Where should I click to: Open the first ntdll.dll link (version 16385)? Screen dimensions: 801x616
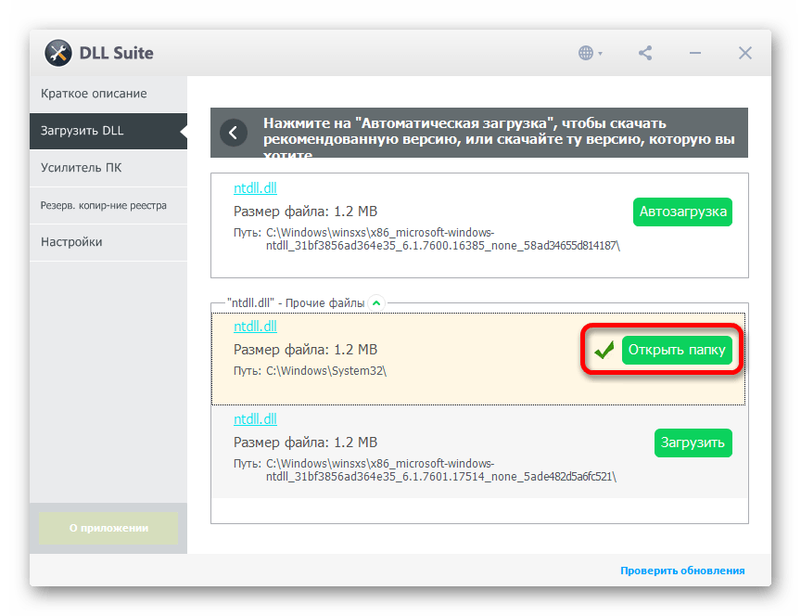coord(255,187)
